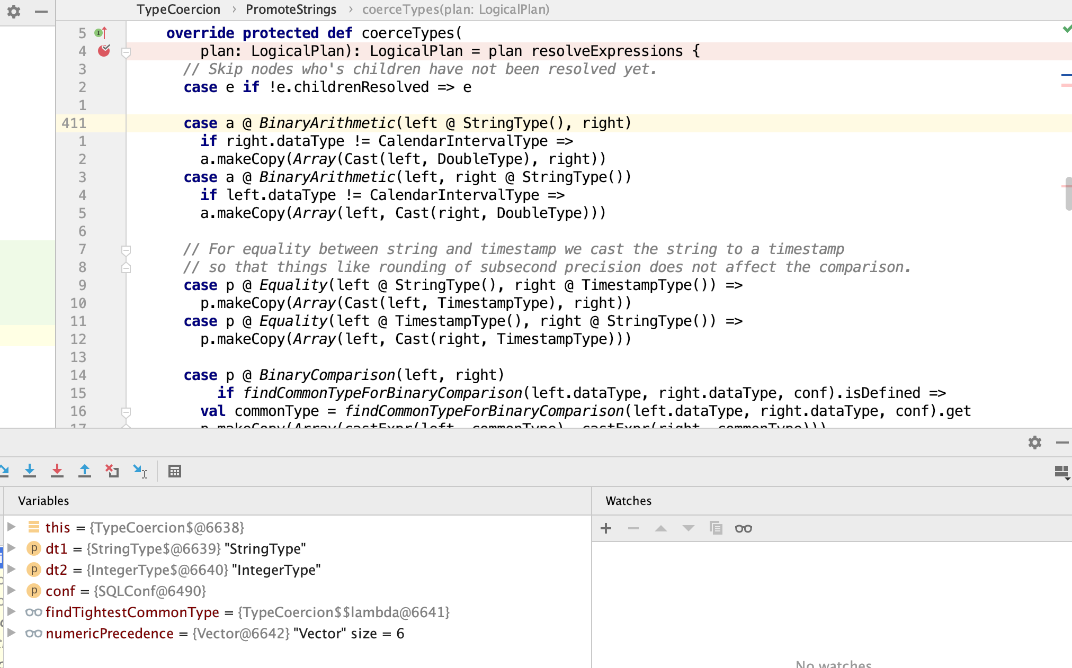This screenshot has width=1072, height=668.
Task: Select the numericPrecedence row text
Action: point(225,634)
